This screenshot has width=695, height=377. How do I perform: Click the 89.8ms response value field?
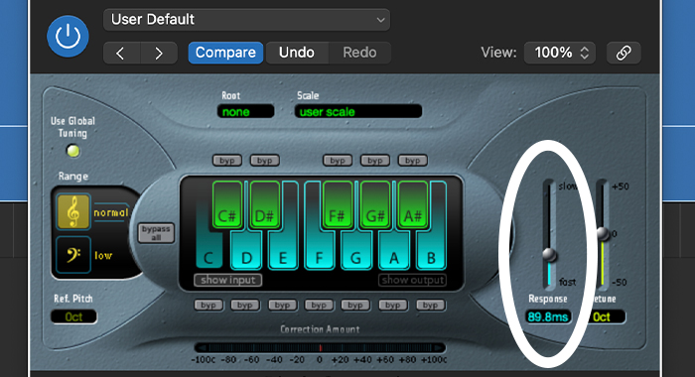548,316
